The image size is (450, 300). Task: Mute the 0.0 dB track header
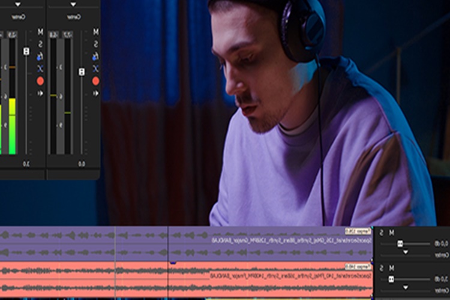391,233
